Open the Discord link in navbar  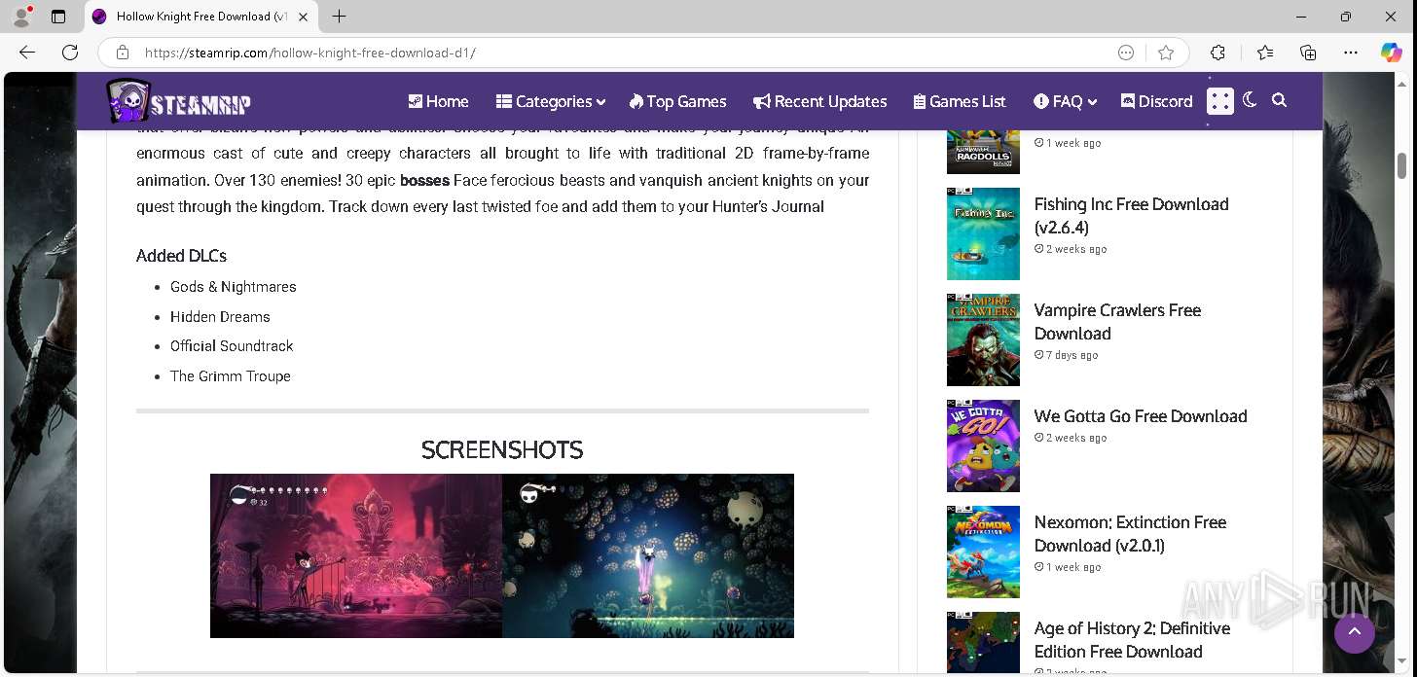click(x=1156, y=101)
